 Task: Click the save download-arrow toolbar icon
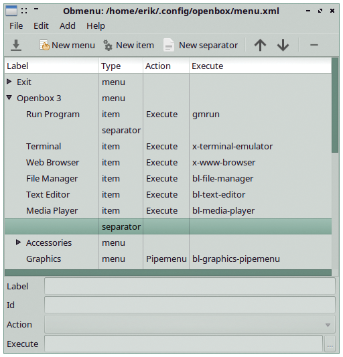(x=16, y=45)
